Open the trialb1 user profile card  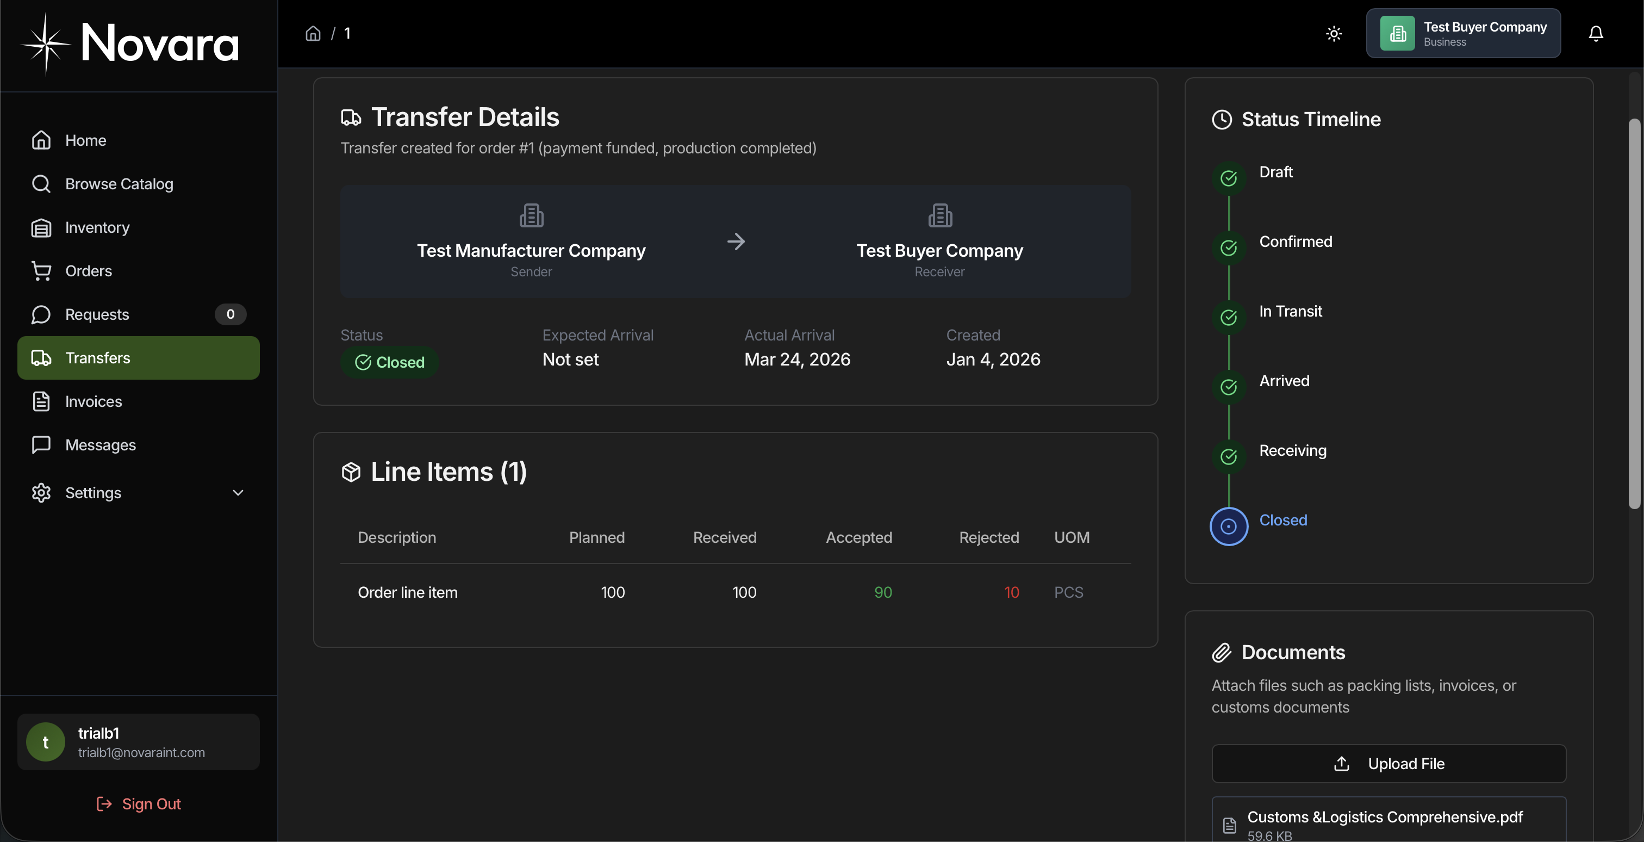(x=139, y=742)
